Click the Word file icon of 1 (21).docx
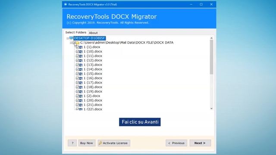This screenshot has width=276, height=155. pos(81,105)
